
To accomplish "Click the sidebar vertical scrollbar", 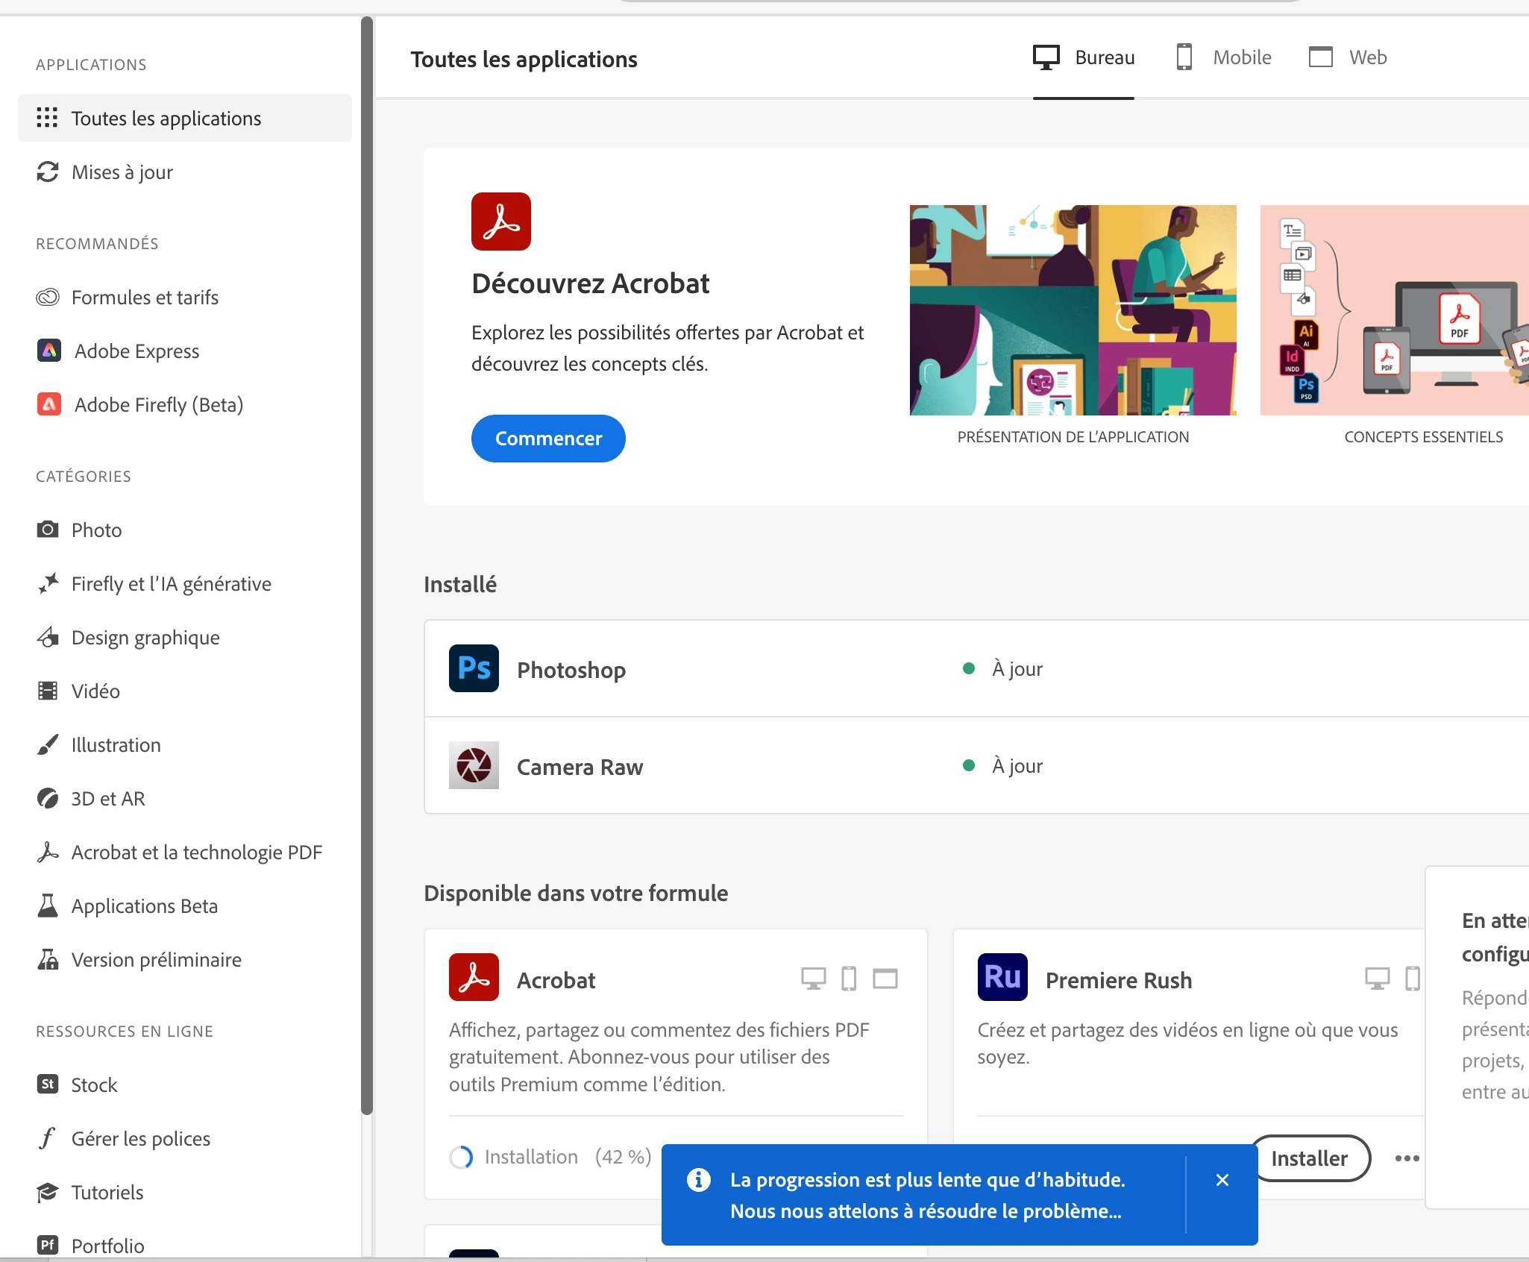I will (x=366, y=567).
